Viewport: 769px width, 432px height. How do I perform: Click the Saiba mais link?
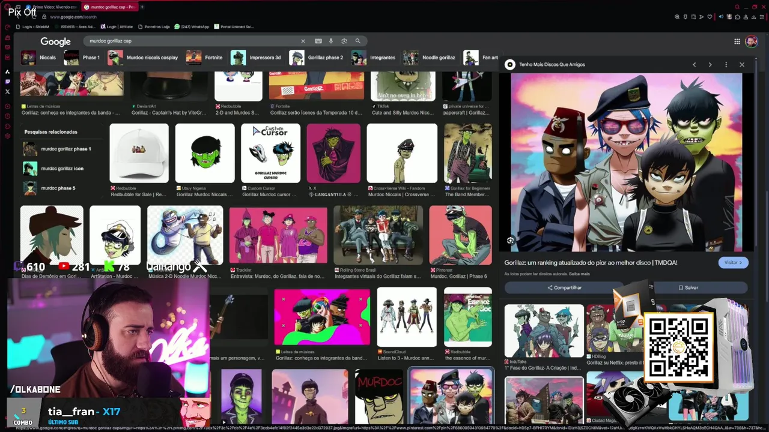pyautogui.click(x=579, y=274)
